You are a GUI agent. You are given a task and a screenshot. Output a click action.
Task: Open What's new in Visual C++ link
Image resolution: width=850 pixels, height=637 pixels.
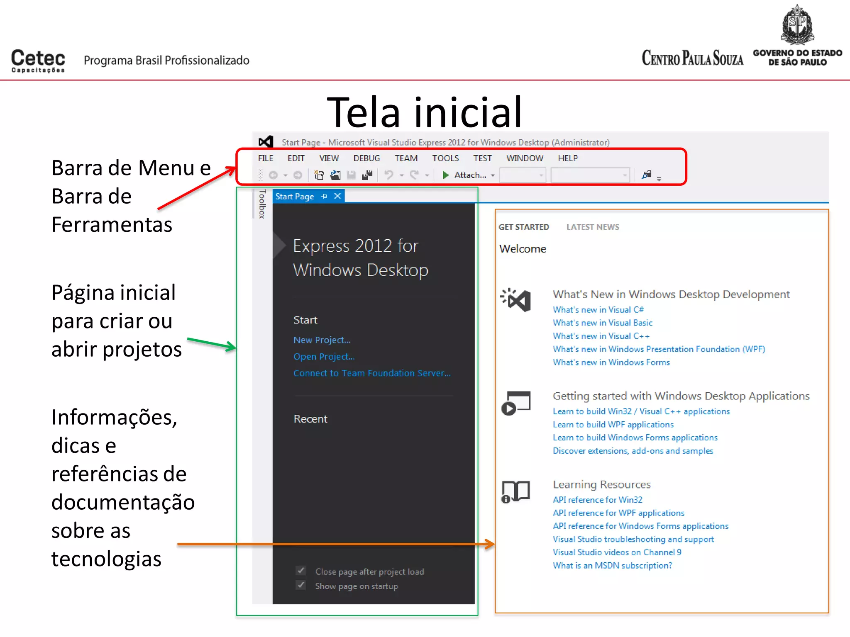pyautogui.click(x=601, y=336)
